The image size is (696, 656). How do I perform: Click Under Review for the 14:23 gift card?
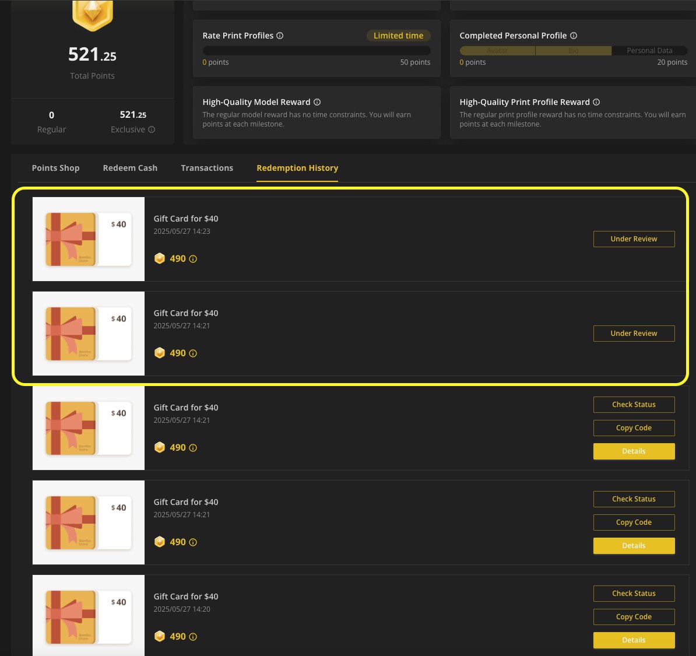(634, 239)
